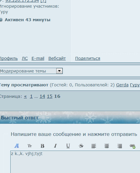Click the Активен 43 минуты status text
The height and width of the screenshot is (173, 140).
[27, 20]
